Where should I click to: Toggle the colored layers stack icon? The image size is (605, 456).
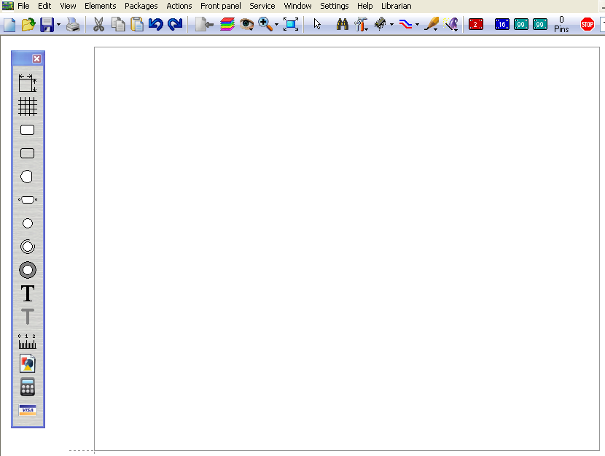(x=227, y=25)
